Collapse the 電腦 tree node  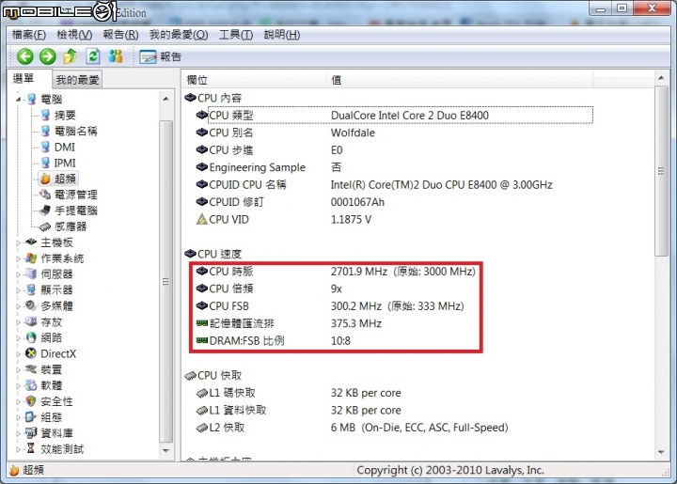(18, 100)
